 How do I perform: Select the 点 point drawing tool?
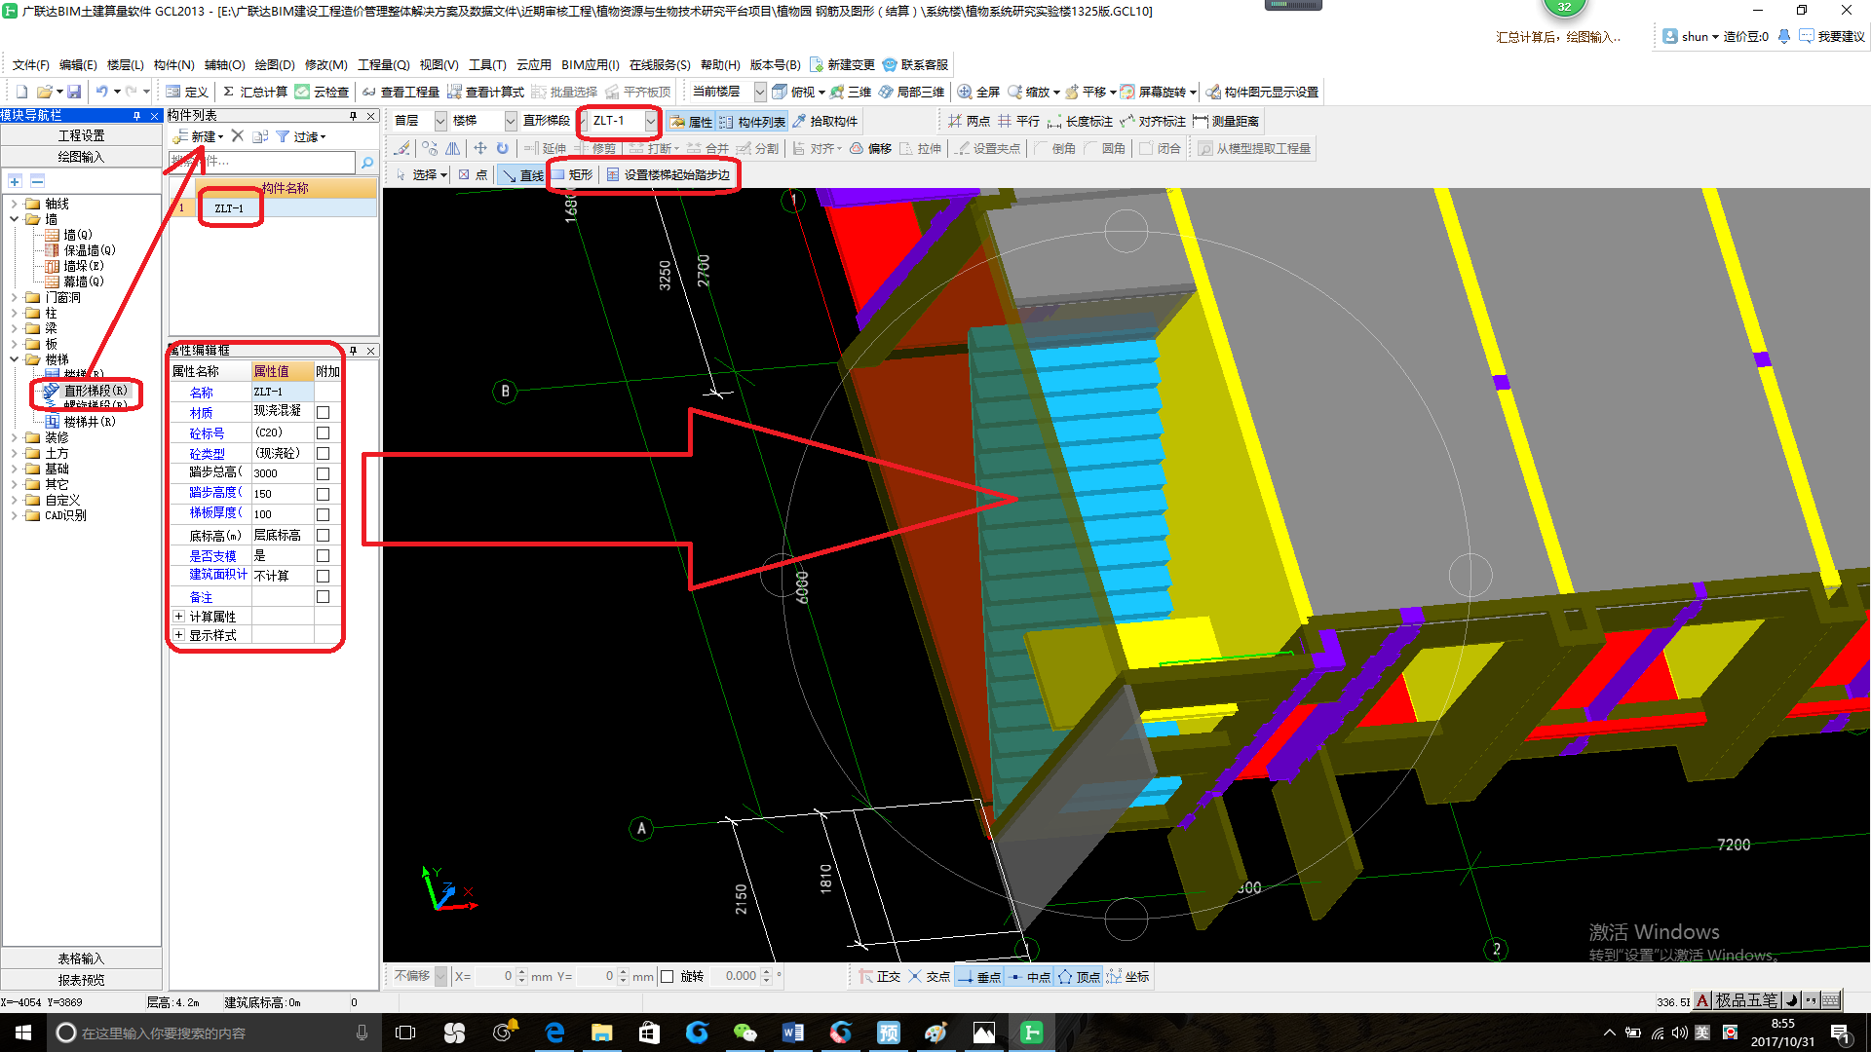click(474, 175)
